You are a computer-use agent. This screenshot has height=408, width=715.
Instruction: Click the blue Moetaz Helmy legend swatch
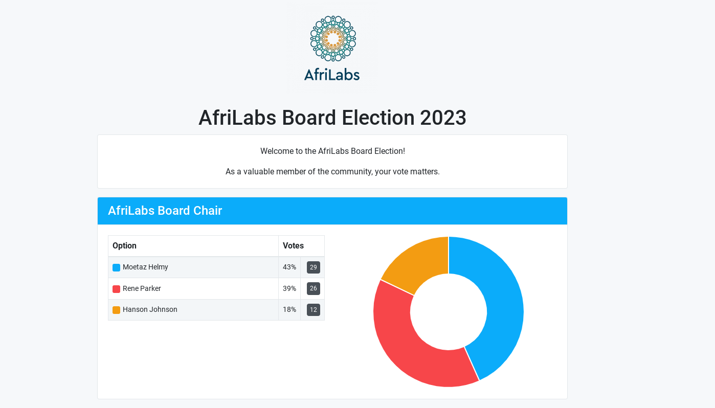click(x=117, y=267)
